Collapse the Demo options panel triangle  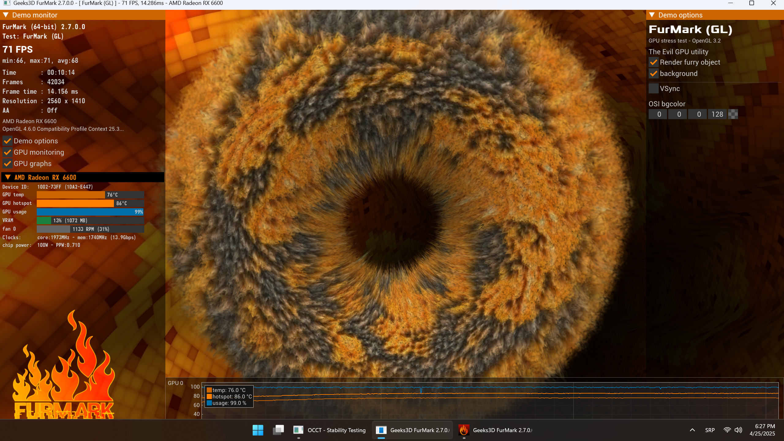tap(652, 15)
